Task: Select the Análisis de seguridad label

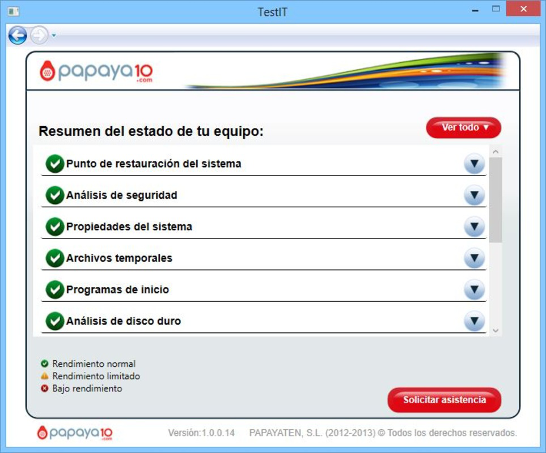Action: tap(121, 195)
